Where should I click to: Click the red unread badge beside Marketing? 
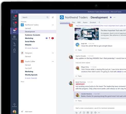(52, 38)
